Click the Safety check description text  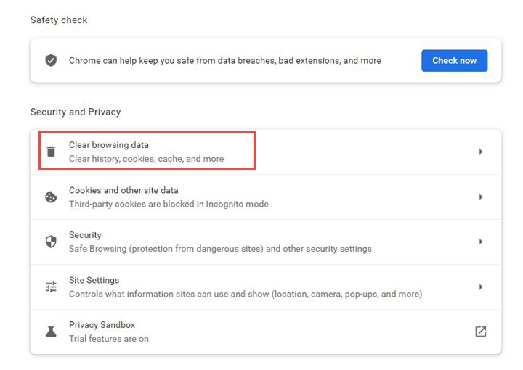tap(224, 61)
